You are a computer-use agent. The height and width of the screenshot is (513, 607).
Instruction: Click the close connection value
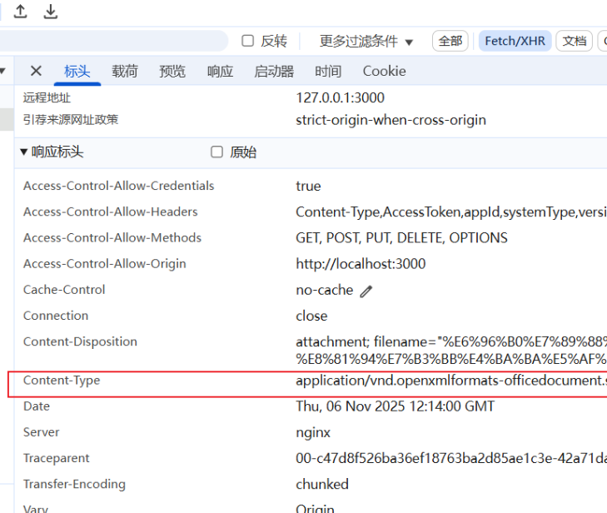[311, 316]
